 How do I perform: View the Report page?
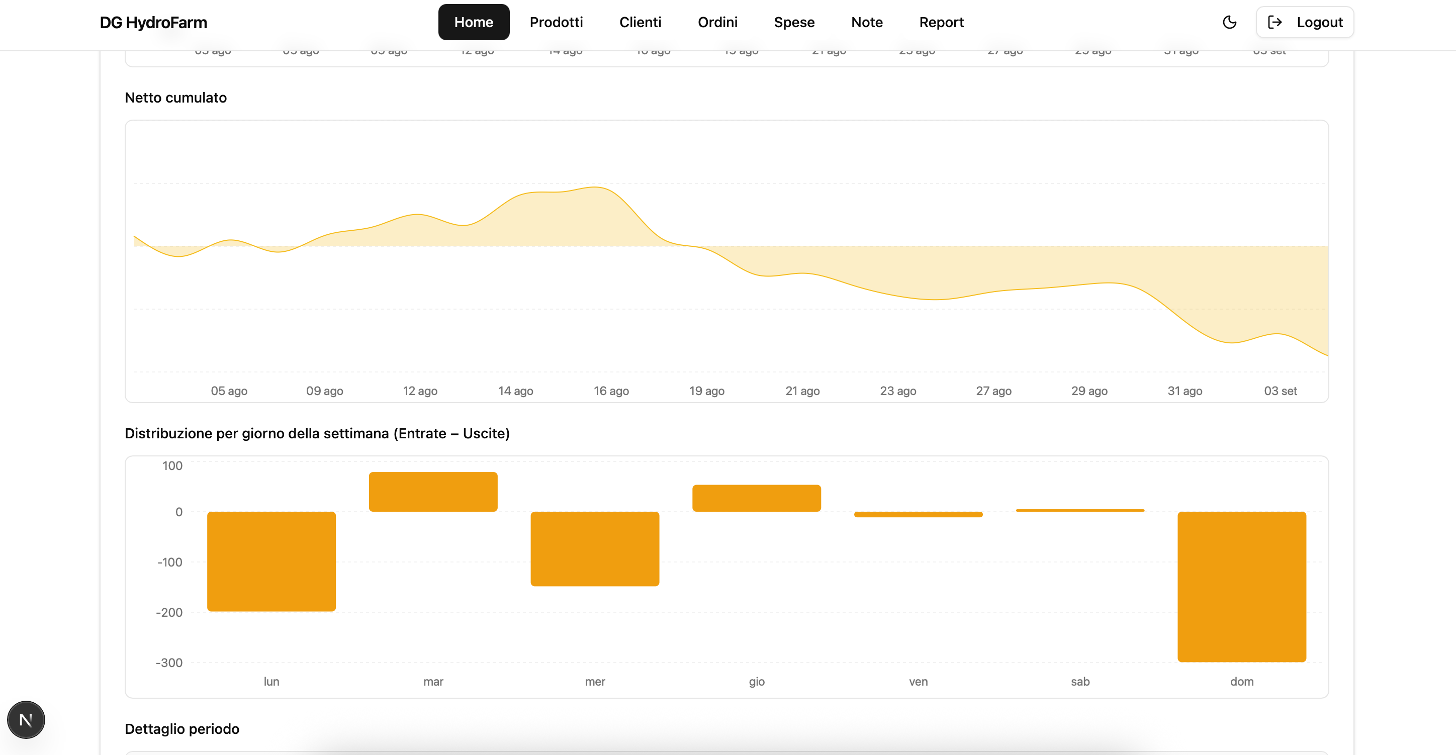941,22
